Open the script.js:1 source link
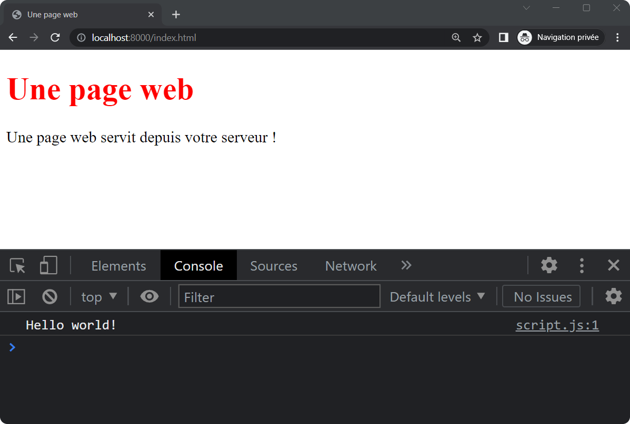 point(557,325)
